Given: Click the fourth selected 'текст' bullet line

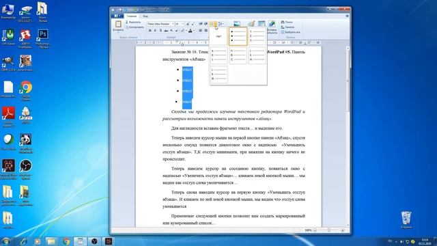Looking at the screenshot, I should click(187, 102).
